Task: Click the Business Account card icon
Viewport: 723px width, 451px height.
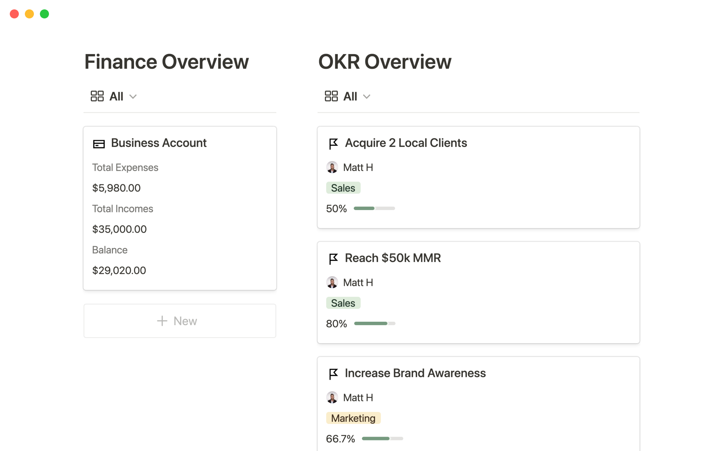Action: click(x=99, y=144)
